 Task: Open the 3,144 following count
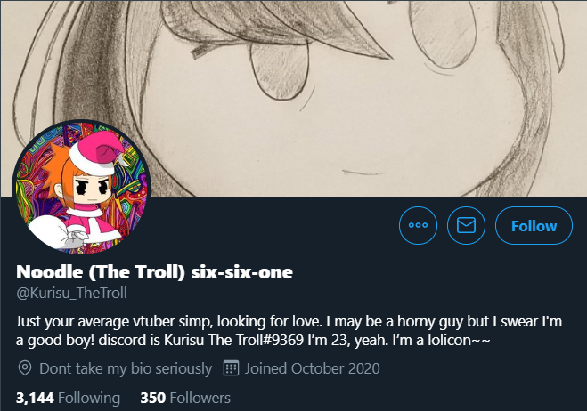pyautogui.click(x=68, y=398)
